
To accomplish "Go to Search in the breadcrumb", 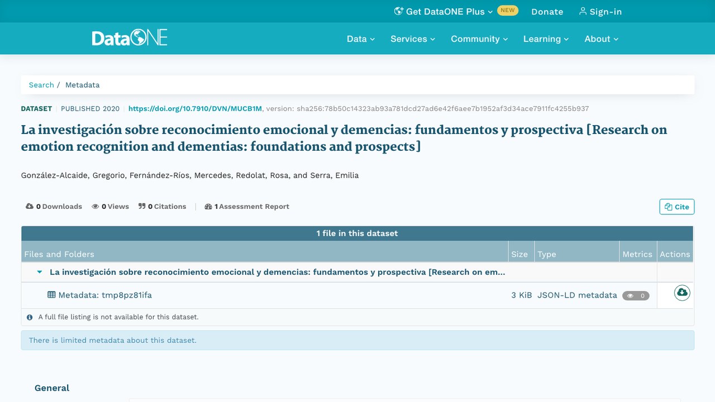I will 41,85.
